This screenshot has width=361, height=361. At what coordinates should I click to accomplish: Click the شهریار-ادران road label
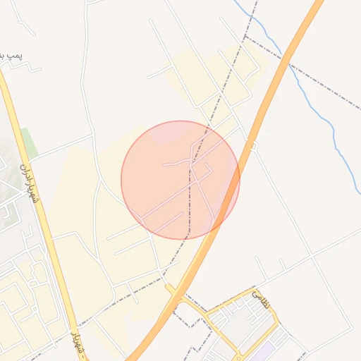tap(29, 183)
